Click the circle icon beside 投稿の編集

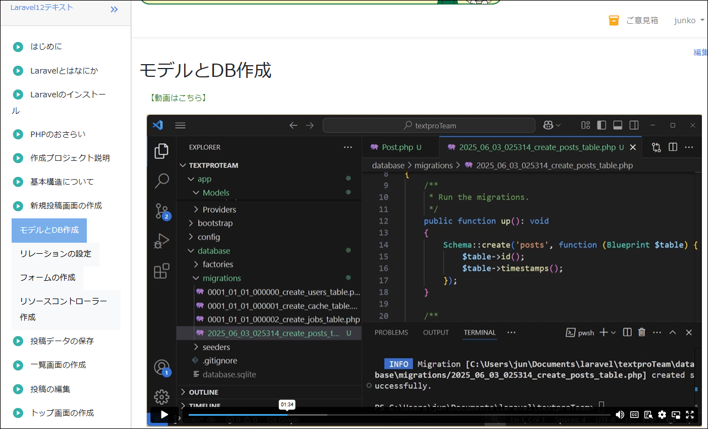(18, 389)
